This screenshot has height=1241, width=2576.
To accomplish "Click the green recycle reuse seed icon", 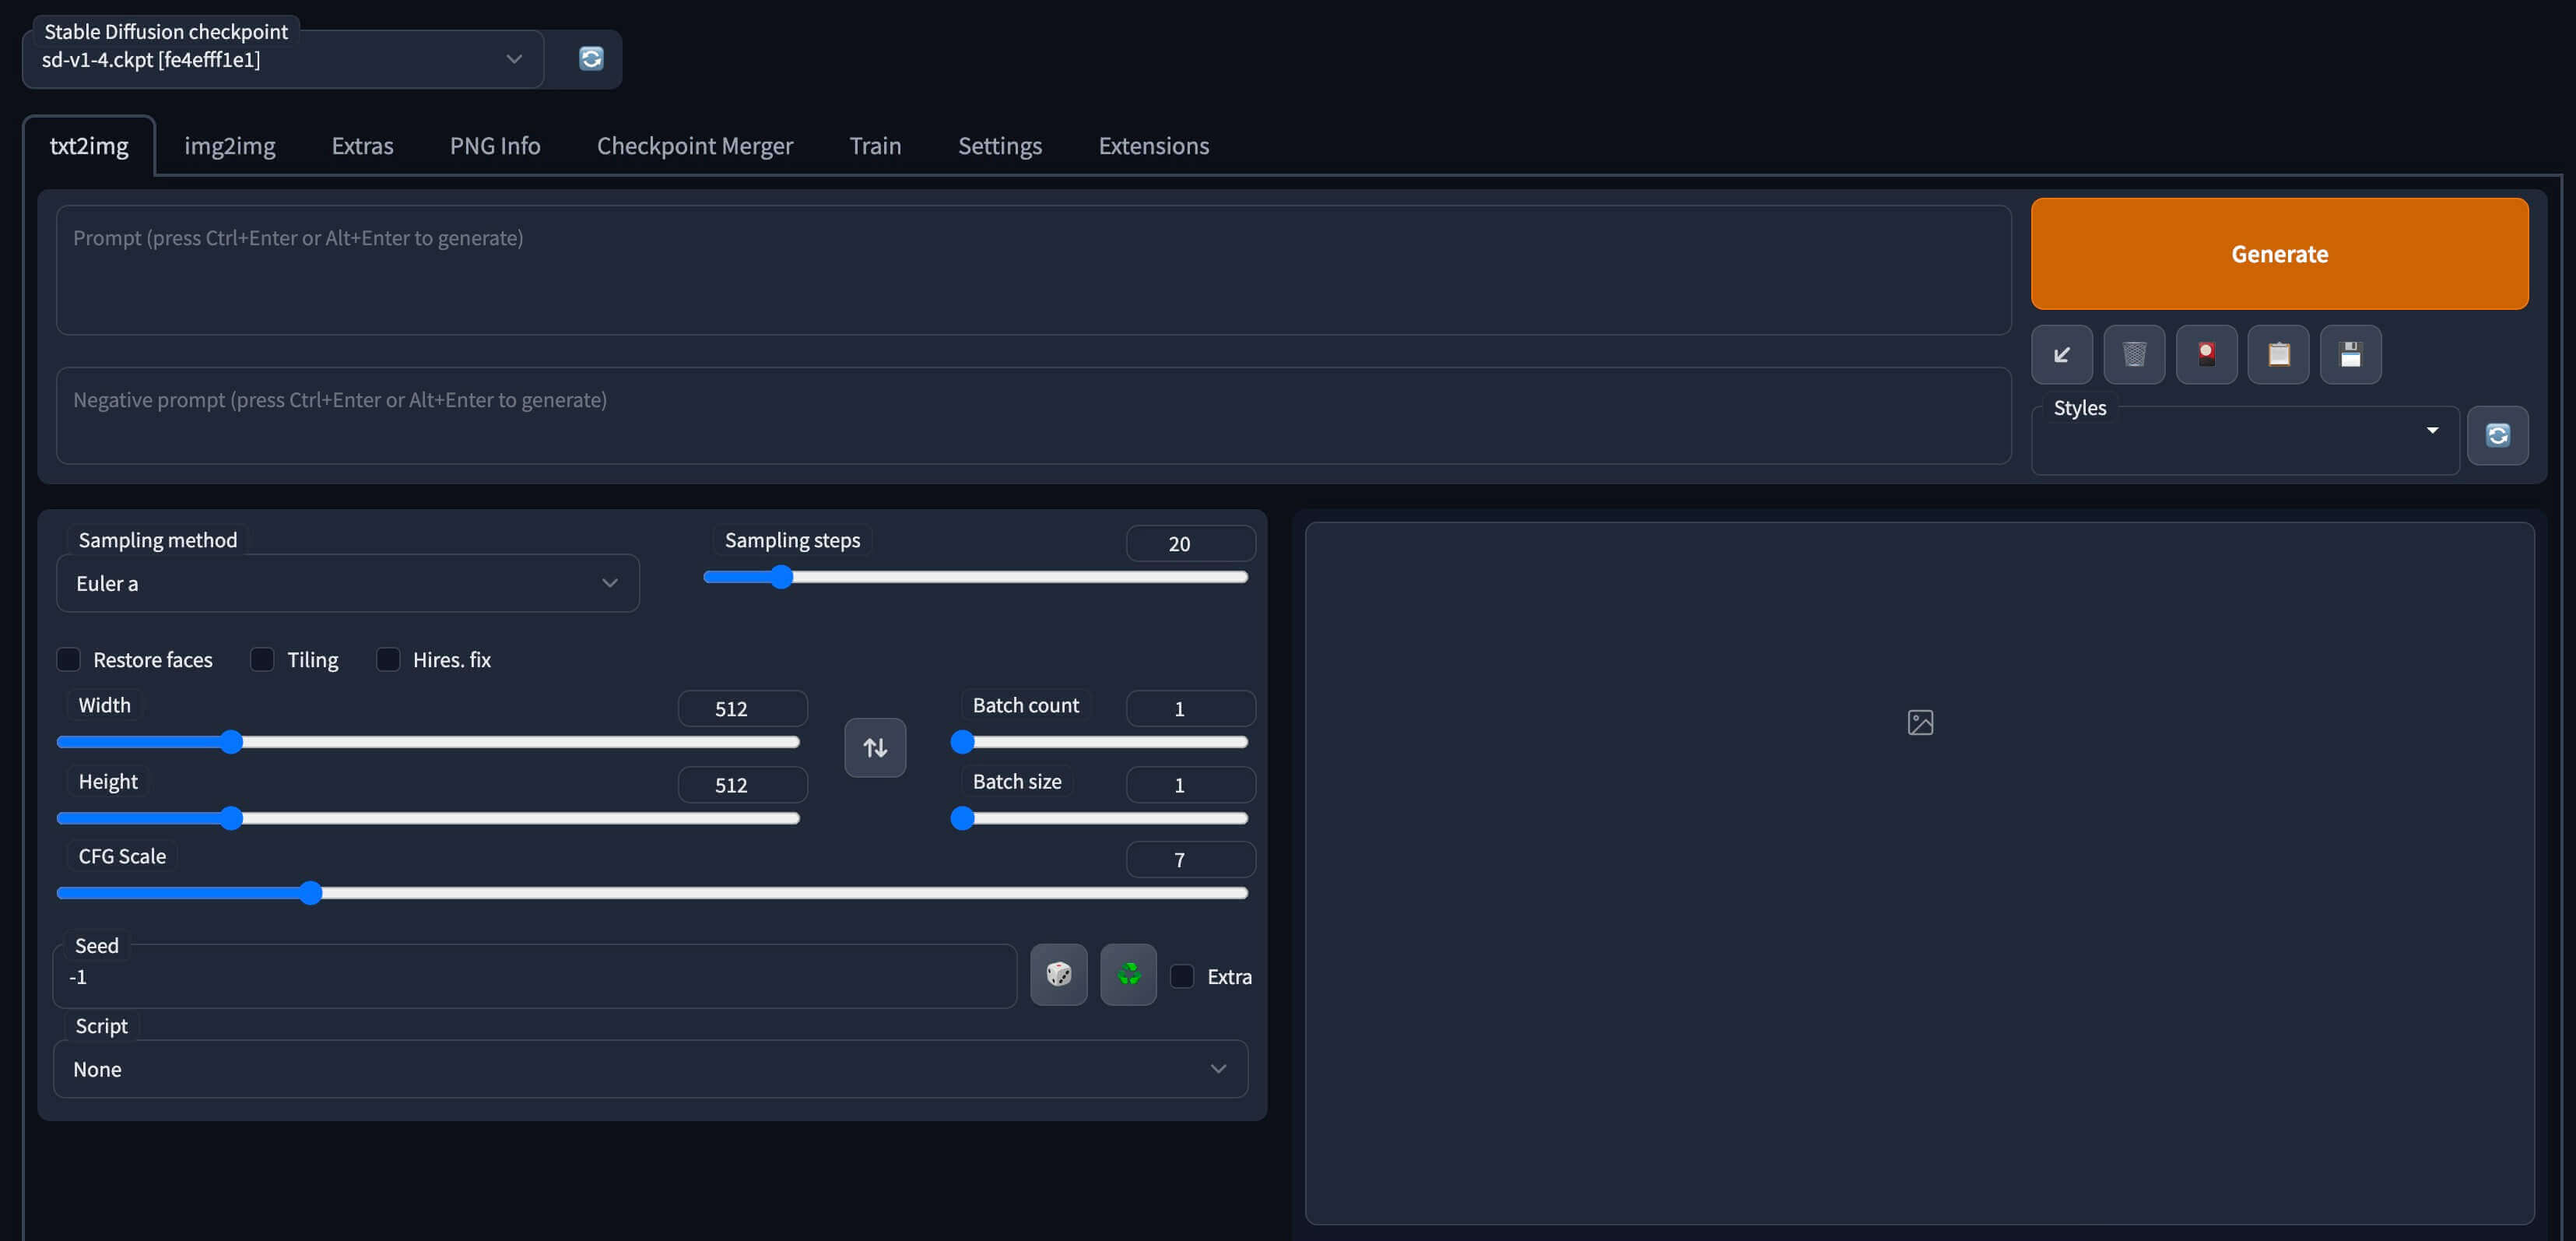I will pyautogui.click(x=1128, y=974).
